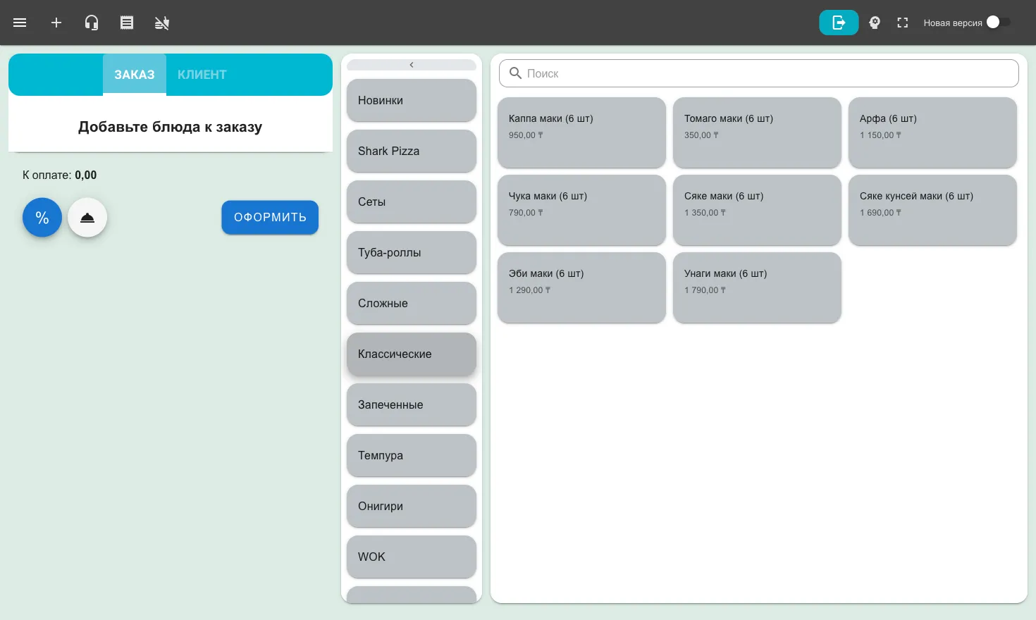Add Унаги маки (6 шт) item

click(757, 287)
